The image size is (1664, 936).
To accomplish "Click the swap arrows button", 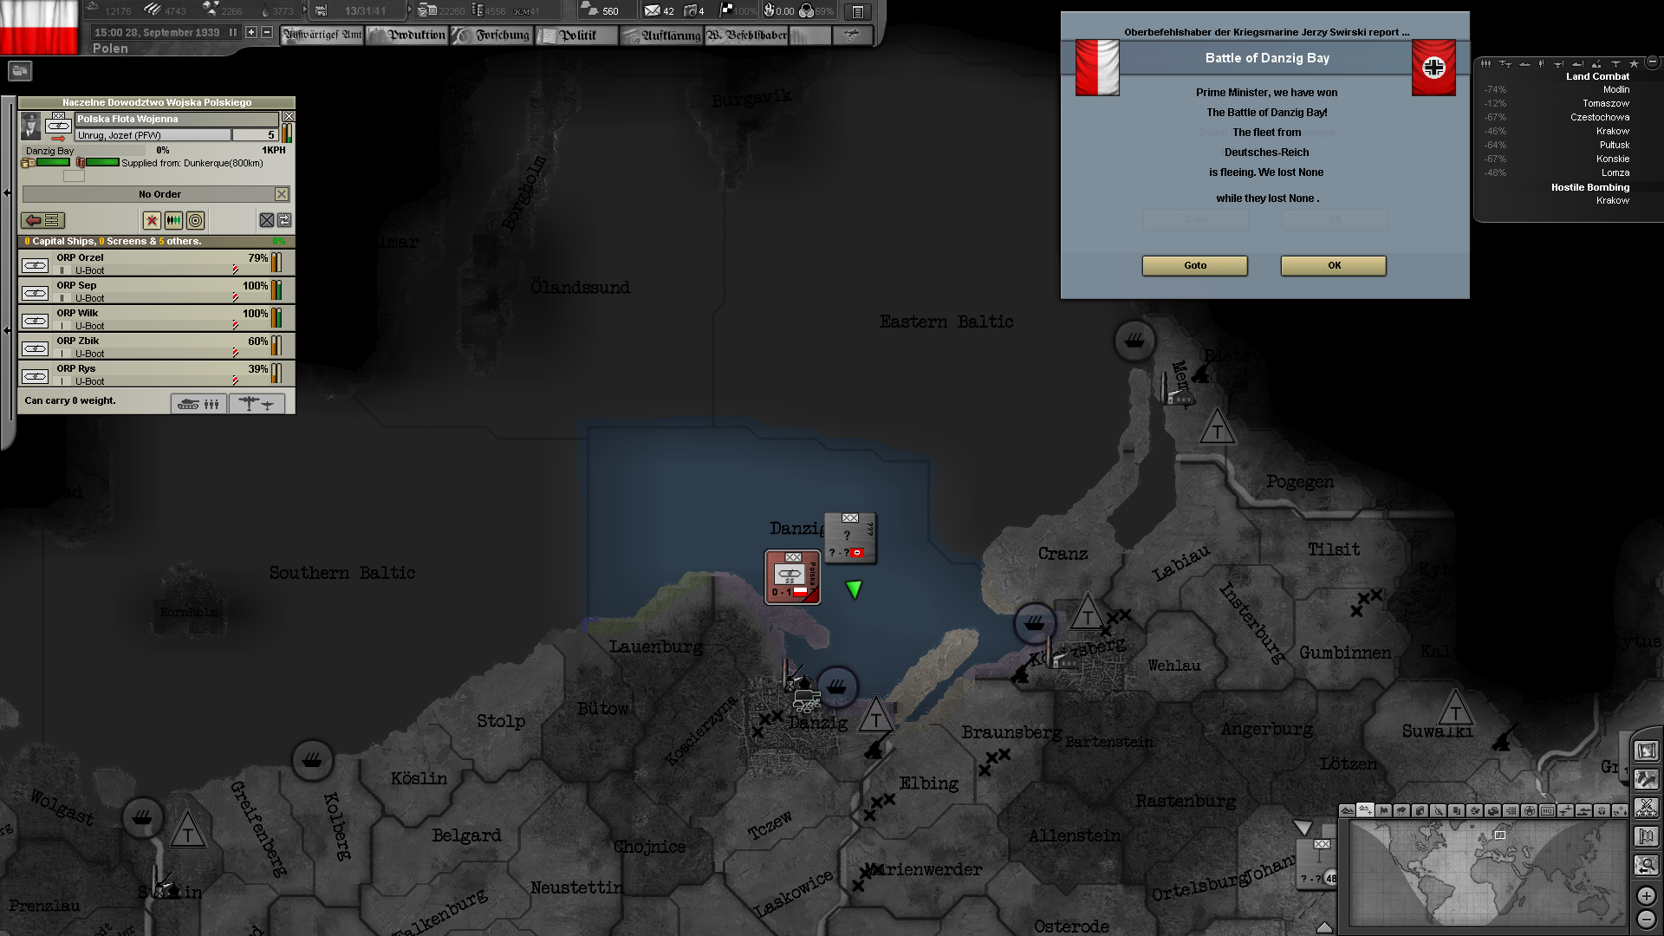I will [x=284, y=220].
